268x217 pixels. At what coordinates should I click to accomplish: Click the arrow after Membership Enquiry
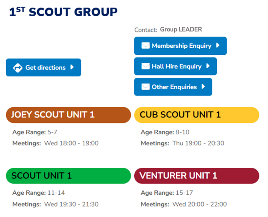(218, 45)
